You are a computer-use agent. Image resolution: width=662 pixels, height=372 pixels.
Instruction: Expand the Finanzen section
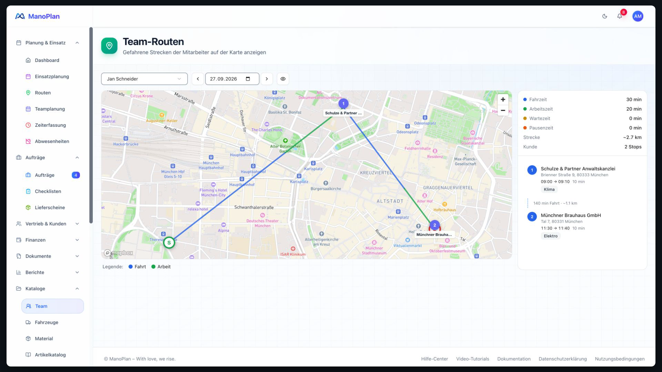(x=48, y=240)
